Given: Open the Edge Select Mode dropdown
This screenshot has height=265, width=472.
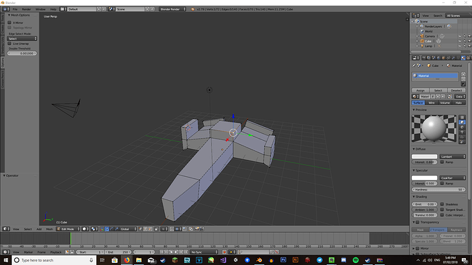Looking at the screenshot, I should (x=22, y=39).
